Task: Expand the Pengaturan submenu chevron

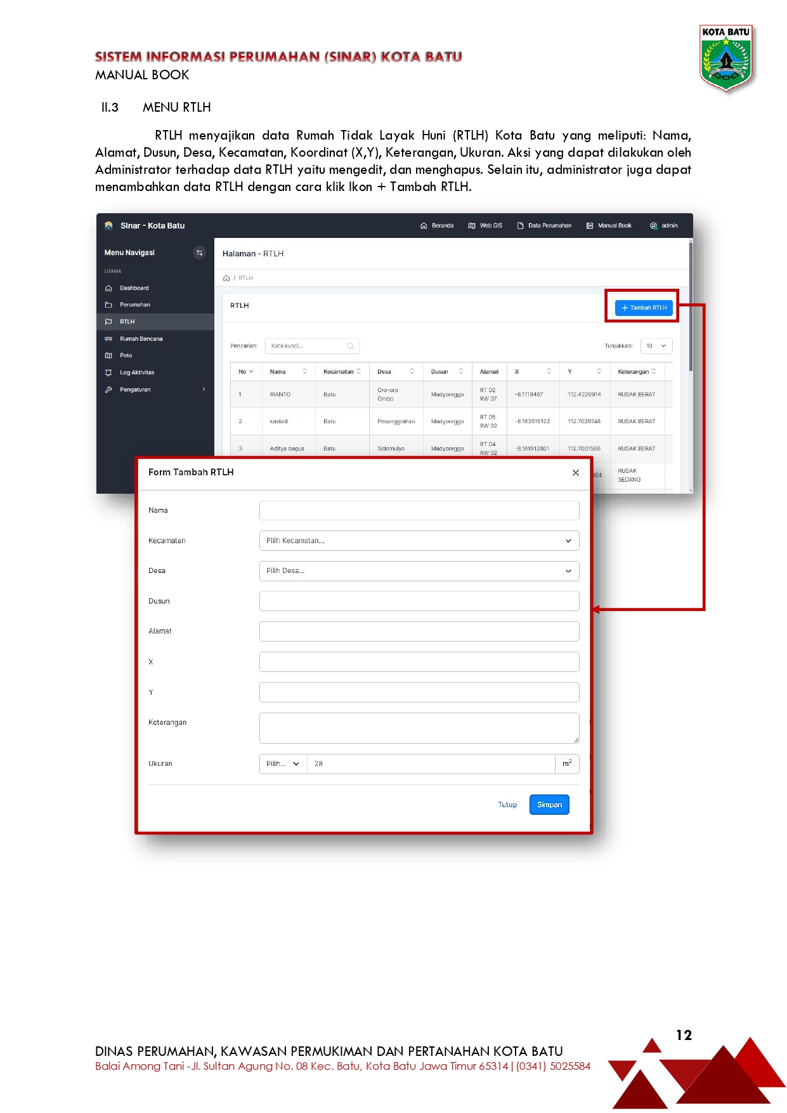Action: (204, 389)
